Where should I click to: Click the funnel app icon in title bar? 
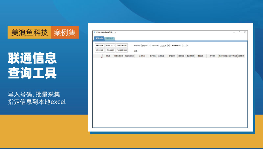coord(94,32)
